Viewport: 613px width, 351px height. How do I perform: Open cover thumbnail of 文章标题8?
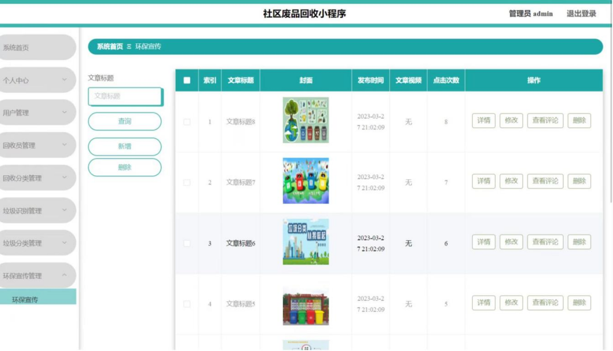pos(306,120)
